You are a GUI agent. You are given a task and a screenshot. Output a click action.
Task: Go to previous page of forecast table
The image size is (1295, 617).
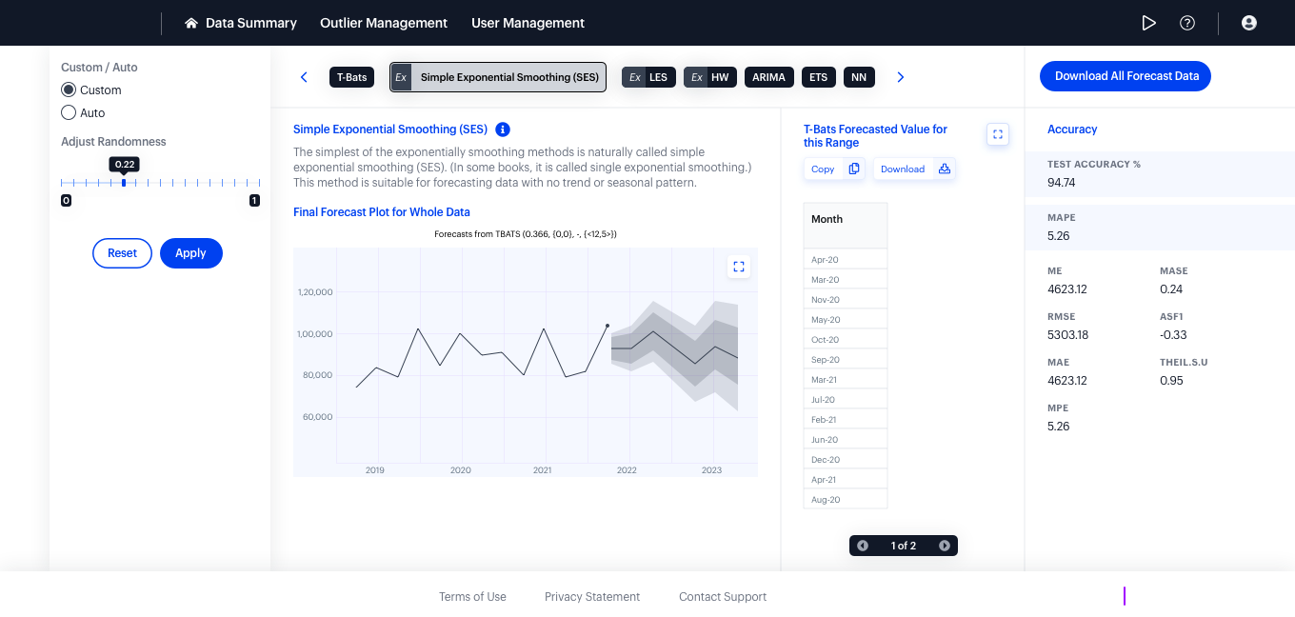coord(863,546)
